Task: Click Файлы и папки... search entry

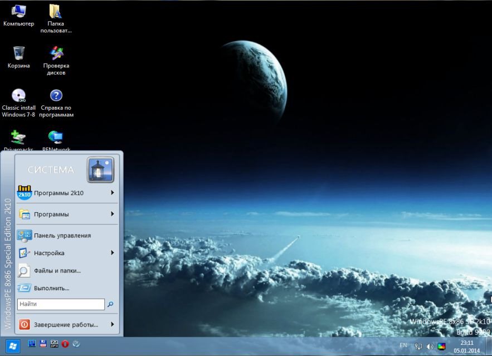Action: pyautogui.click(x=57, y=271)
